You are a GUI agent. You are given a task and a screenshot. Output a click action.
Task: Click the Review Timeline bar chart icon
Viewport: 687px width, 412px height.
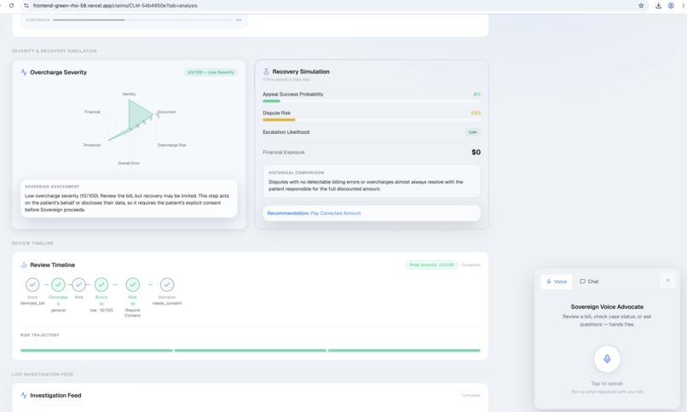tap(24, 264)
